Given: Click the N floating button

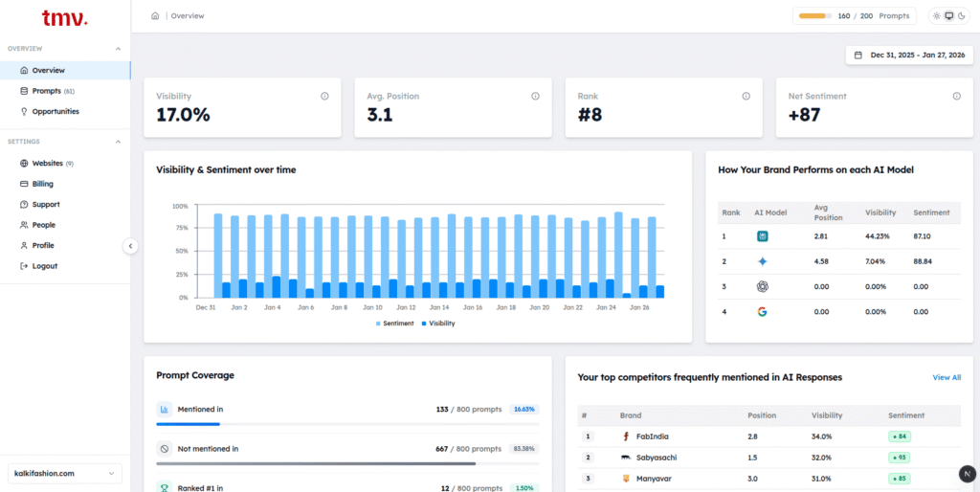Looking at the screenshot, I should [967, 474].
